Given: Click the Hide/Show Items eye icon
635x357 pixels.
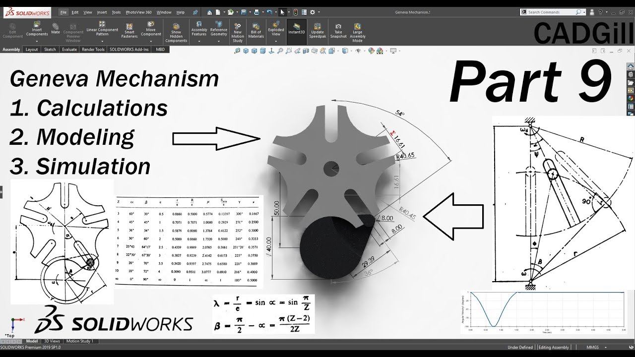Looking at the screenshot, I should 358,51.
